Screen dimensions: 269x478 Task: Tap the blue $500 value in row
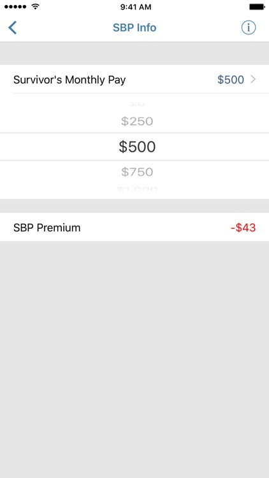pos(231,80)
